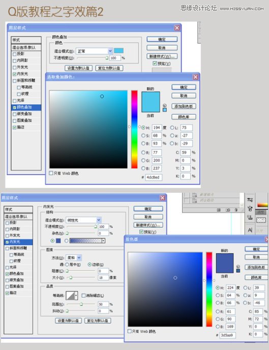
Task: Check 只有 Web 颜色 in lower 拾色器 picker
Action: coord(129,331)
